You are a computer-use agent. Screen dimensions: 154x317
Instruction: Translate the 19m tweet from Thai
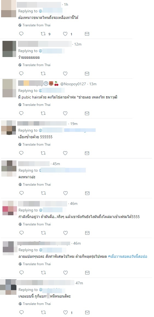point(34,144)
